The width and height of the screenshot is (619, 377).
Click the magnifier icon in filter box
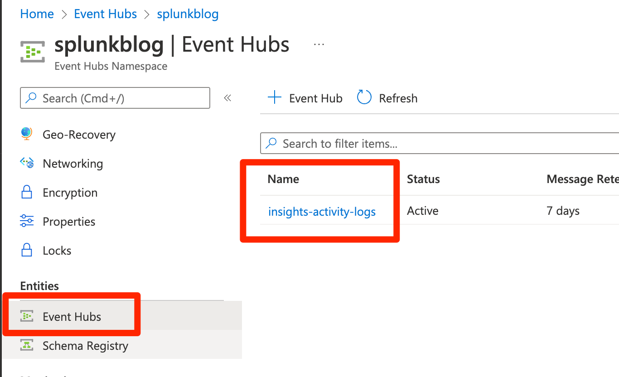(x=271, y=144)
